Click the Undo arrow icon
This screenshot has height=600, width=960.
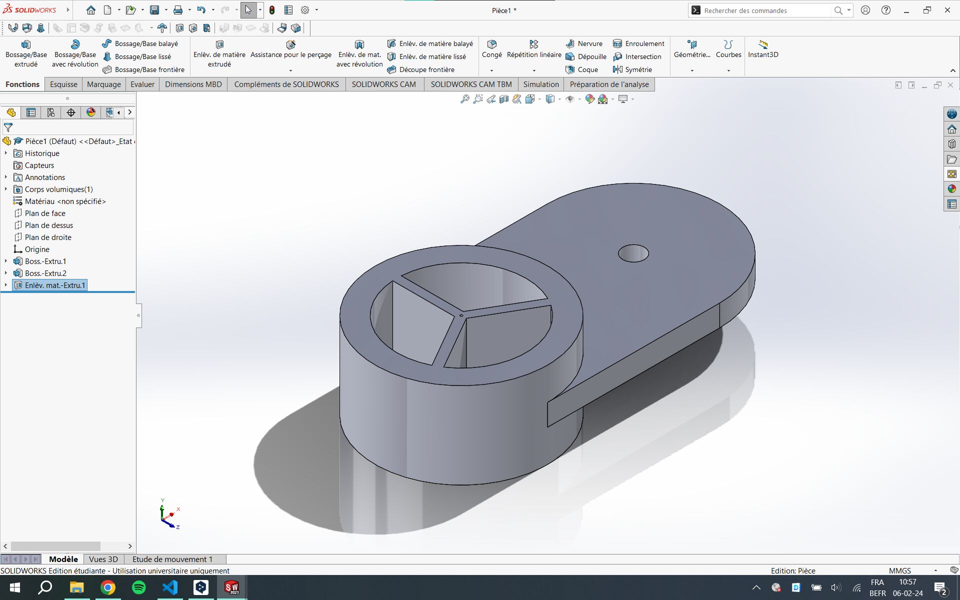[201, 10]
